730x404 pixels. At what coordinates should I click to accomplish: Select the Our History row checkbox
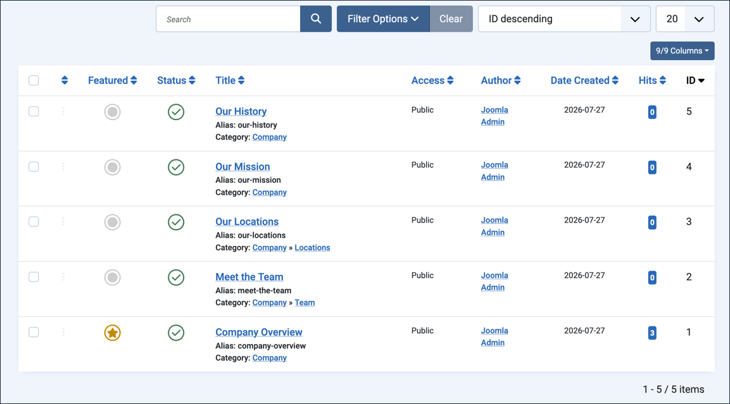[x=34, y=111]
